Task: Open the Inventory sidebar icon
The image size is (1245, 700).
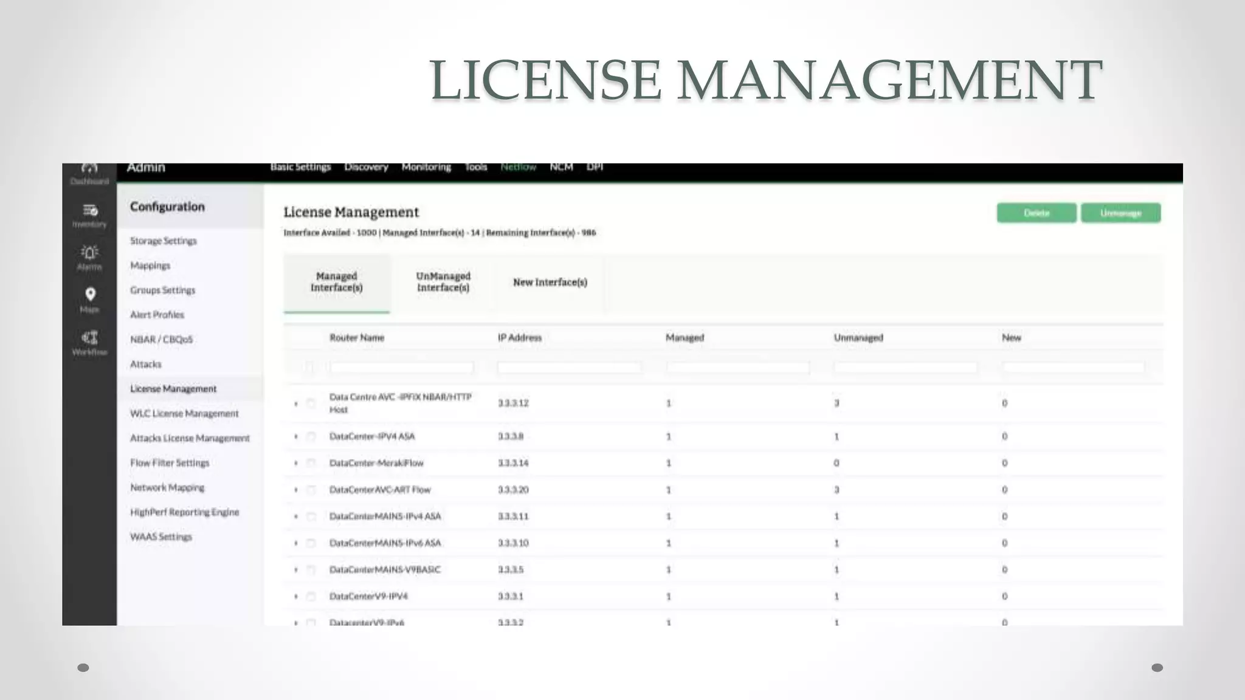Action: point(89,216)
